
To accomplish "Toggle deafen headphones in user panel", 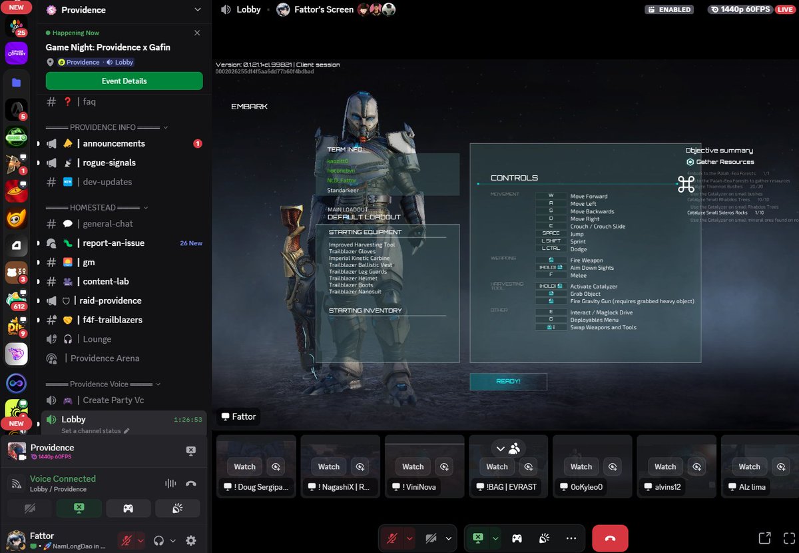I will point(158,540).
